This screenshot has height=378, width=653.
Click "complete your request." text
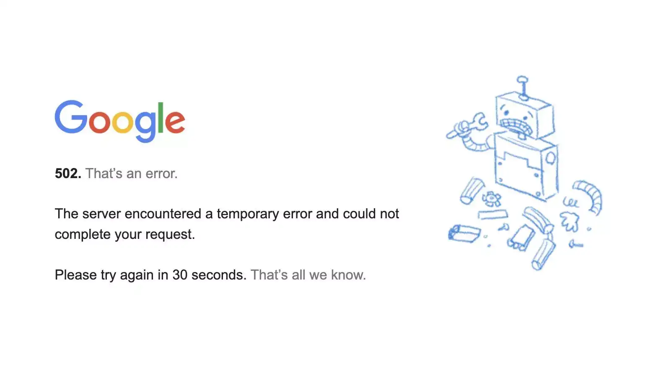[x=125, y=234]
